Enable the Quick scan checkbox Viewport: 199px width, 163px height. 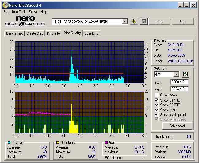click(156, 95)
